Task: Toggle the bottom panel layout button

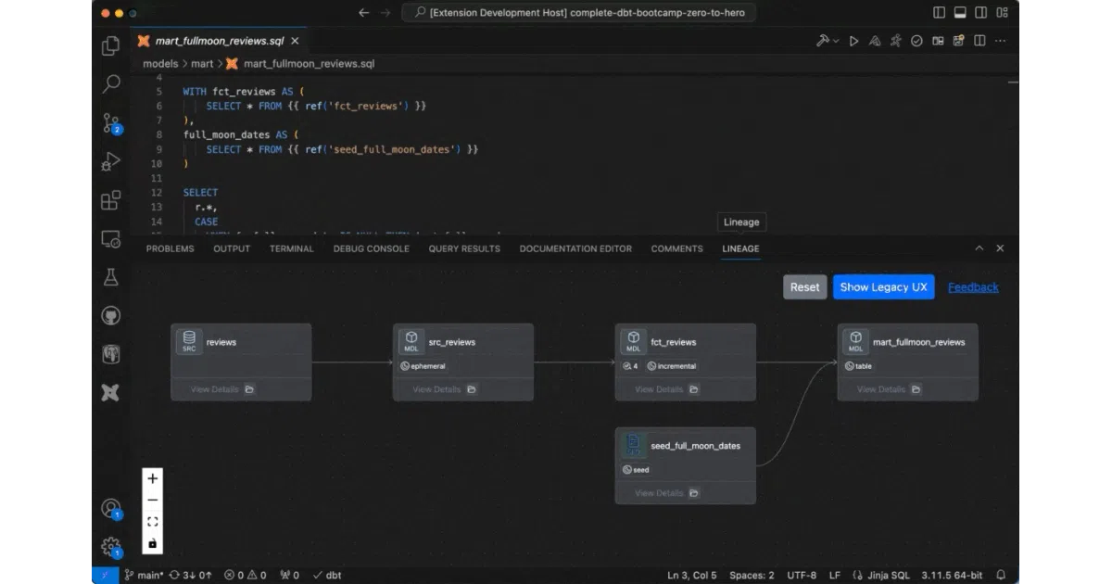Action: click(x=961, y=13)
